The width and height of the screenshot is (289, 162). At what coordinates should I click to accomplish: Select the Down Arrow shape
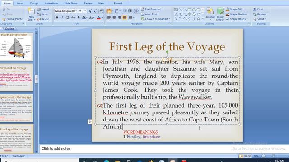click(x=194, y=14)
